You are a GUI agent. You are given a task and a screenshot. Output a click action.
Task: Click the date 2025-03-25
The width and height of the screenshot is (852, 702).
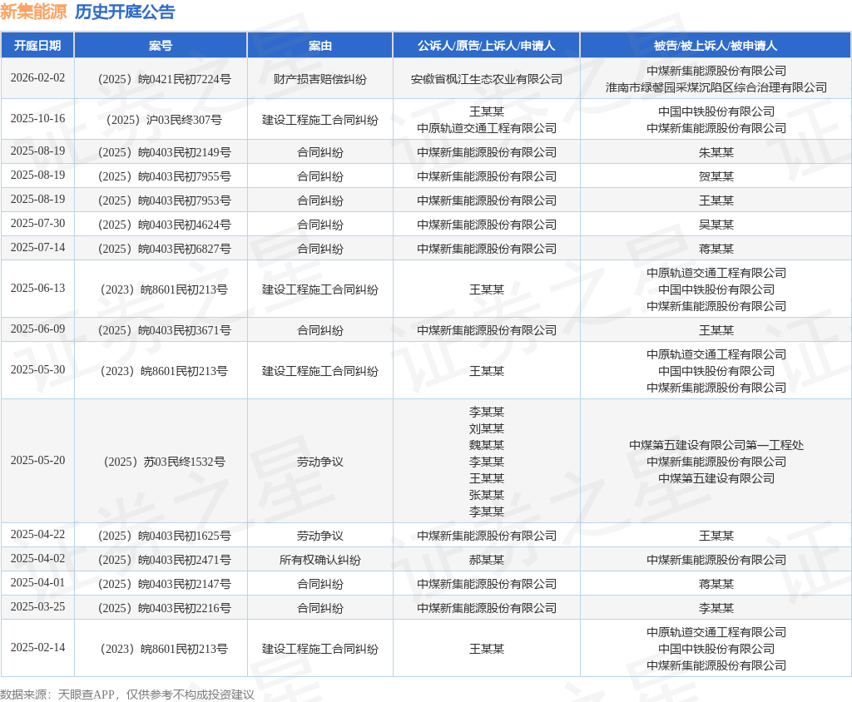tap(37, 606)
